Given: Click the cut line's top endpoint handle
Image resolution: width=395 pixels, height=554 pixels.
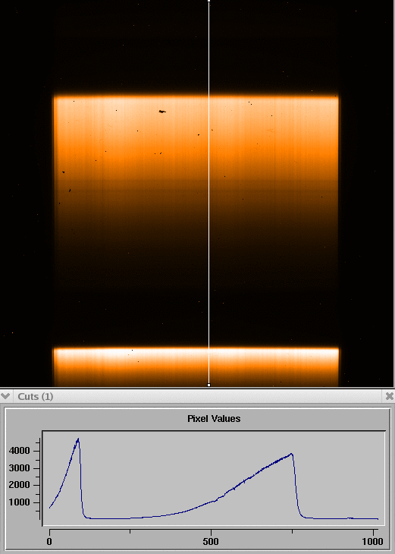Looking at the screenshot, I should click(x=209, y=1).
